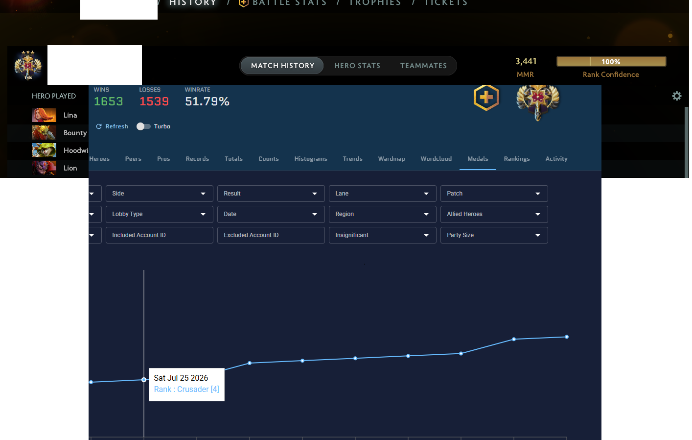The width and height of the screenshot is (692, 440).
Task: Open the Teammates tab
Action: 423,66
